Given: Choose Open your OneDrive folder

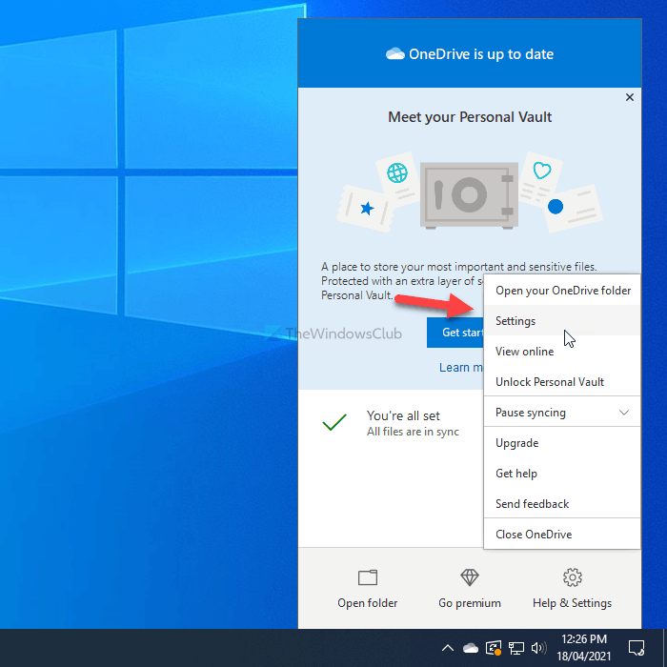Looking at the screenshot, I should coord(562,291).
